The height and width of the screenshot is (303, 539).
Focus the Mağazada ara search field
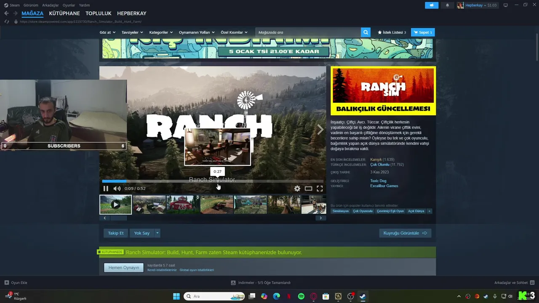pos(308,32)
